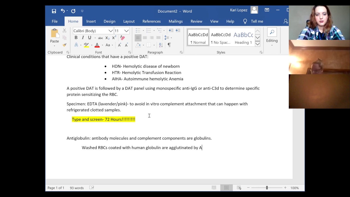The height and width of the screenshot is (197, 350).
Task: Switch to the Insert tab
Action: (91, 21)
